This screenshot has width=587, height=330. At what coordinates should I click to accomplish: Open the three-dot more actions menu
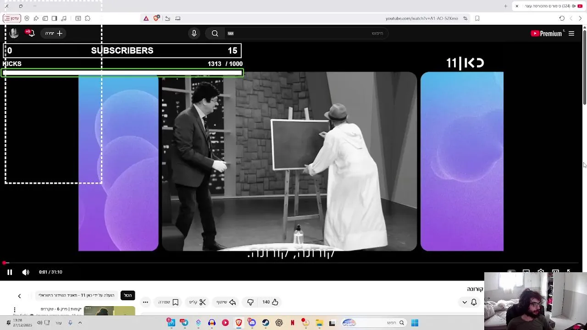145,302
